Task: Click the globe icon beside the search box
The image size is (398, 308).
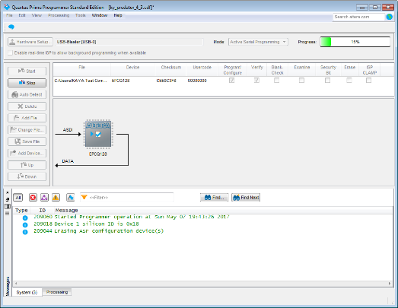Action: coord(390,17)
